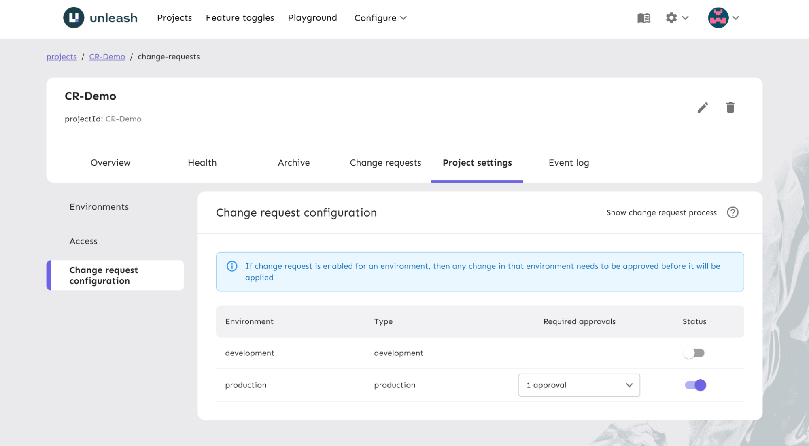Click the edit pencil icon
809x446 pixels.
point(703,107)
